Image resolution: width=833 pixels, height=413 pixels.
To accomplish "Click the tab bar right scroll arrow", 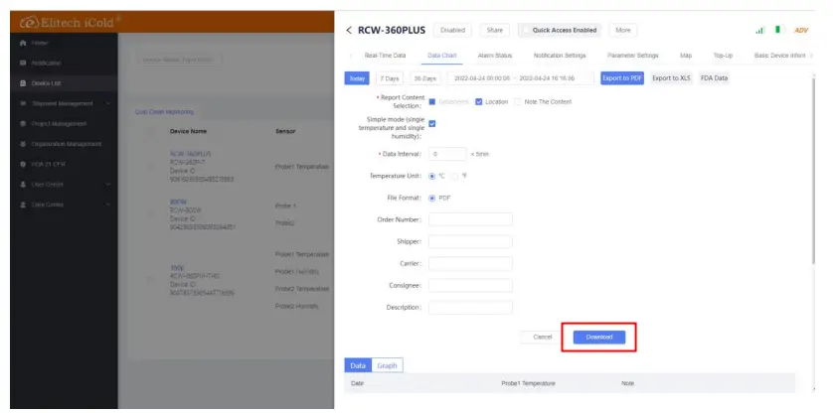I will point(811,56).
